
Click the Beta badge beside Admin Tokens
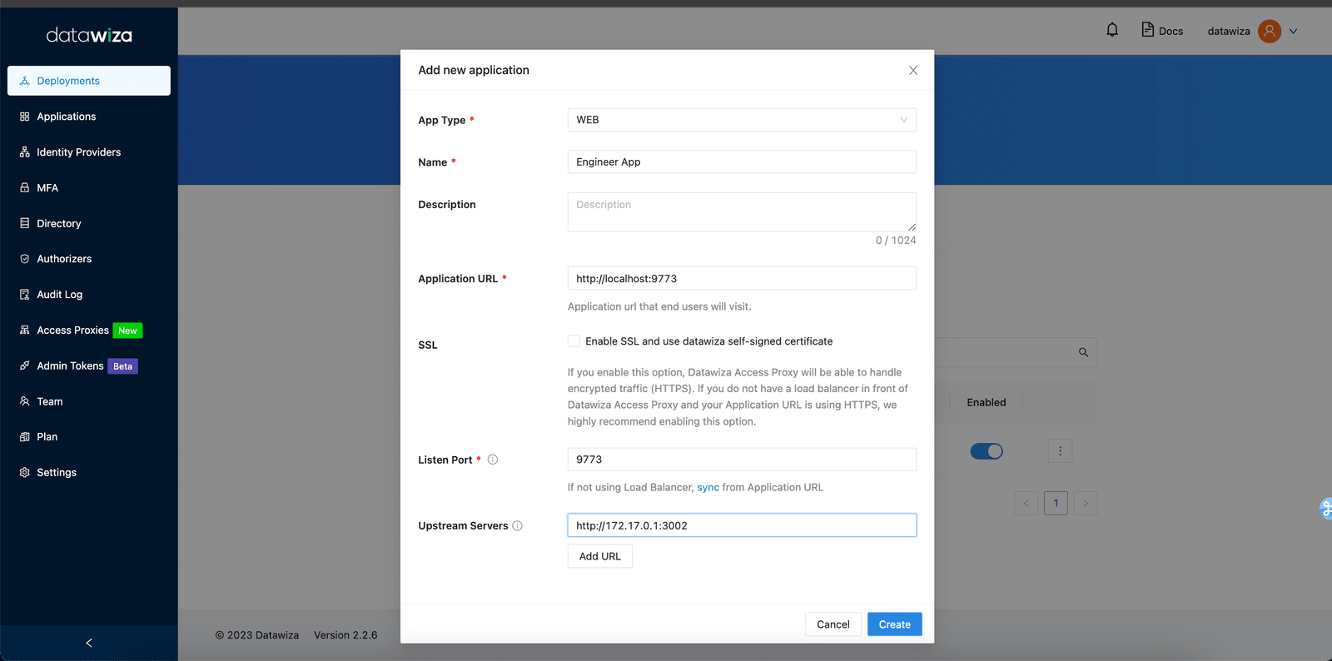(x=123, y=366)
